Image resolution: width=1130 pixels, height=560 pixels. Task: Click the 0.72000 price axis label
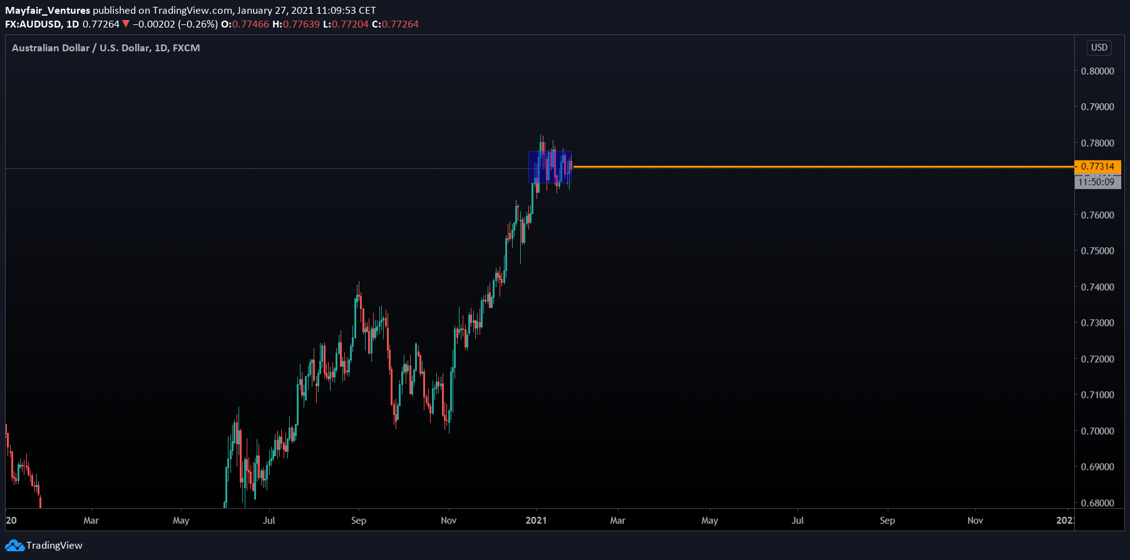(1097, 359)
